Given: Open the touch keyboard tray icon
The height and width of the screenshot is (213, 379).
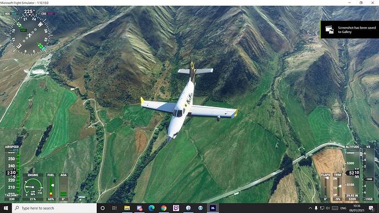Looking at the screenshot, I should 335,208.
